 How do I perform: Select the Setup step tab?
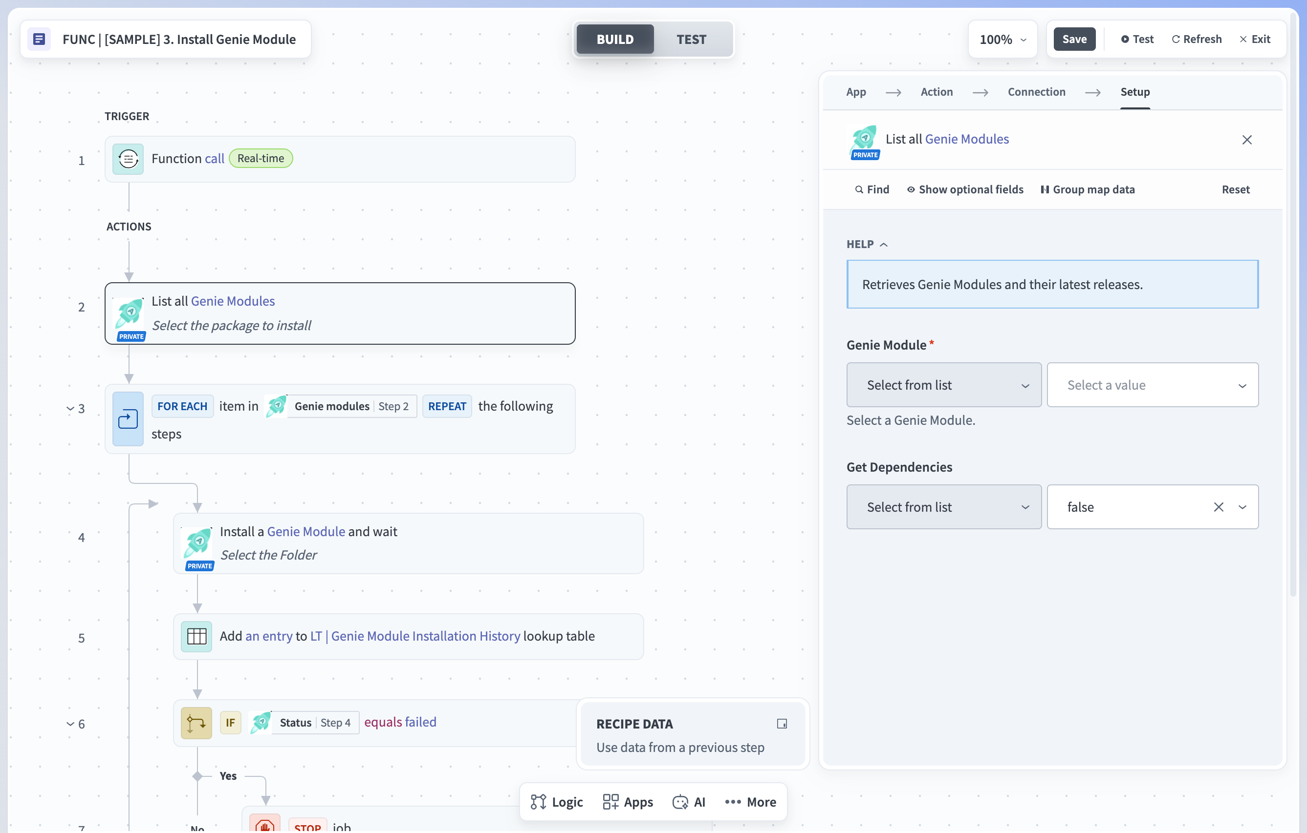click(x=1135, y=92)
